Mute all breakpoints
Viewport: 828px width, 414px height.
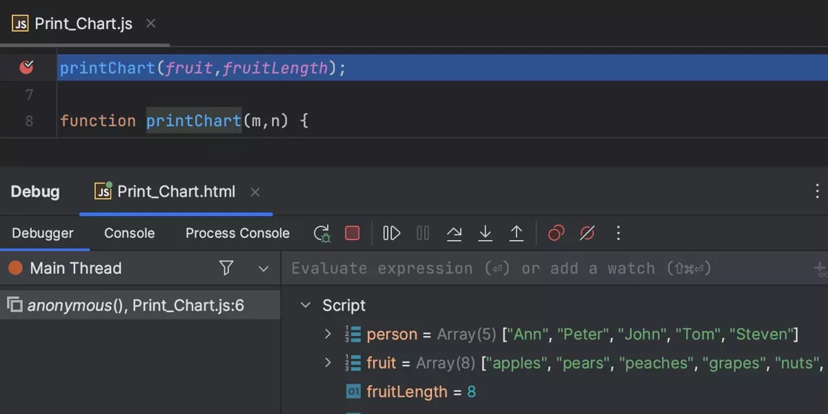click(586, 233)
